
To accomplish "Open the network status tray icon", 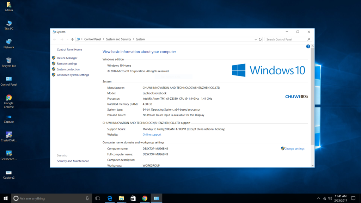I will click(x=324, y=198).
